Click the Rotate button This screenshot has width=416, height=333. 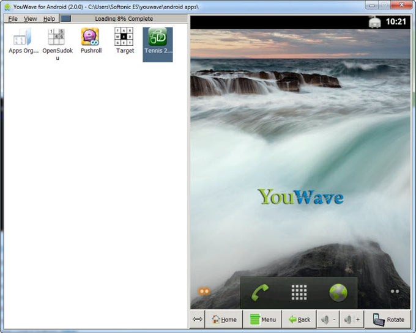coord(388,320)
